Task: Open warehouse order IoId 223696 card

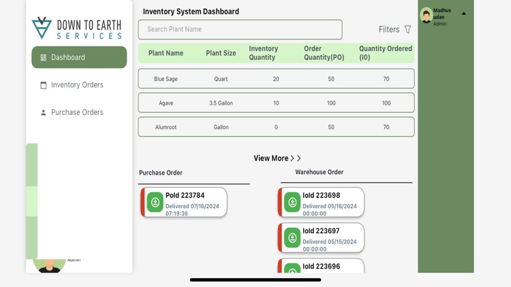Action: pos(321,266)
